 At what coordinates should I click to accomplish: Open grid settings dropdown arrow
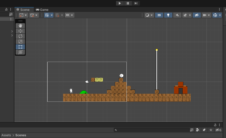pos(52,15)
